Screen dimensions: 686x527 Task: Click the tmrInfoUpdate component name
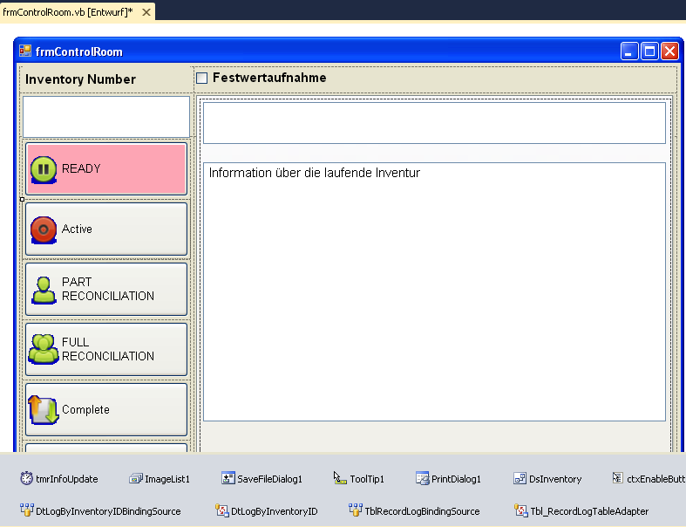(x=67, y=479)
